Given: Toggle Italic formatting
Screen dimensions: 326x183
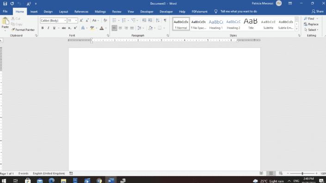Looking at the screenshot, I should [x=48, y=28].
